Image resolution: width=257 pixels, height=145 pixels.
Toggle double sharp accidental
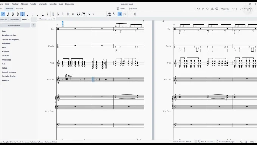point(73,14)
